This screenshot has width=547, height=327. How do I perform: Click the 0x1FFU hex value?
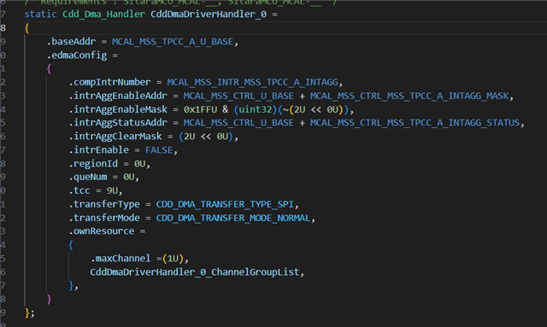tap(200, 109)
